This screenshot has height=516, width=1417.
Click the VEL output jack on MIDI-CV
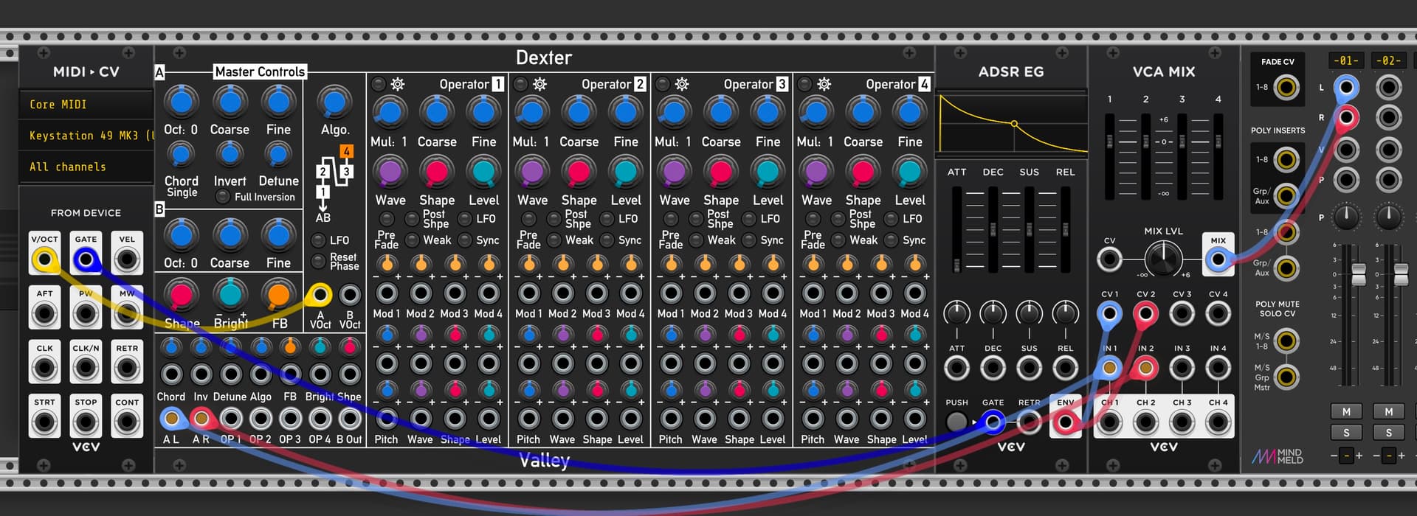(x=127, y=259)
